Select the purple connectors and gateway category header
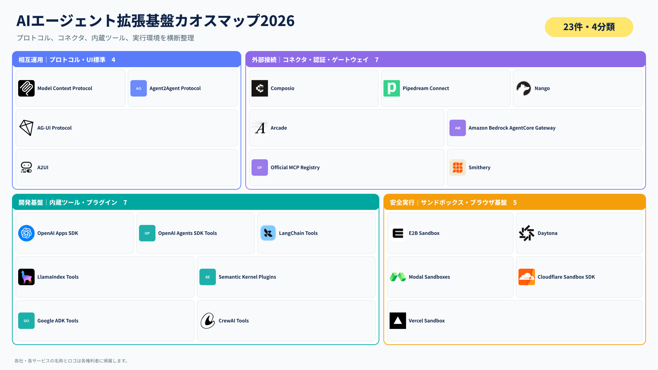This screenshot has width=658, height=370. click(446, 60)
